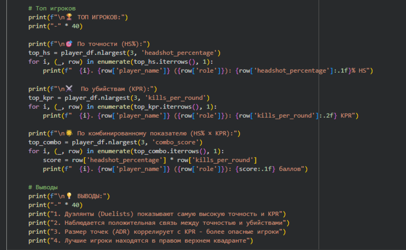This screenshot has width=406, height=250.
Task: Click '(ADR)' in conclusion 3
Action: click(x=121, y=232)
